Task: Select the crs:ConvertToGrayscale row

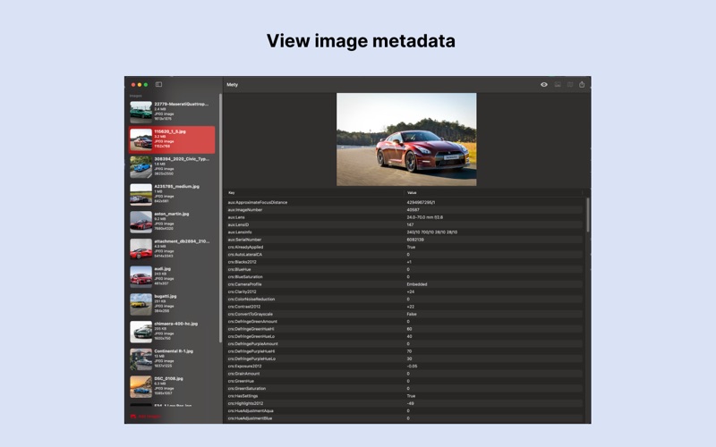Action: [x=404, y=314]
